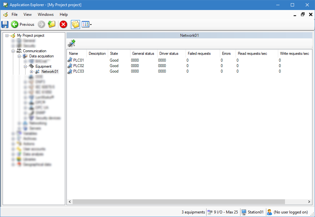Image resolution: width=315 pixels, height=217 pixels.
Task: Collapse the Equipment tree node
Action: click(25, 66)
